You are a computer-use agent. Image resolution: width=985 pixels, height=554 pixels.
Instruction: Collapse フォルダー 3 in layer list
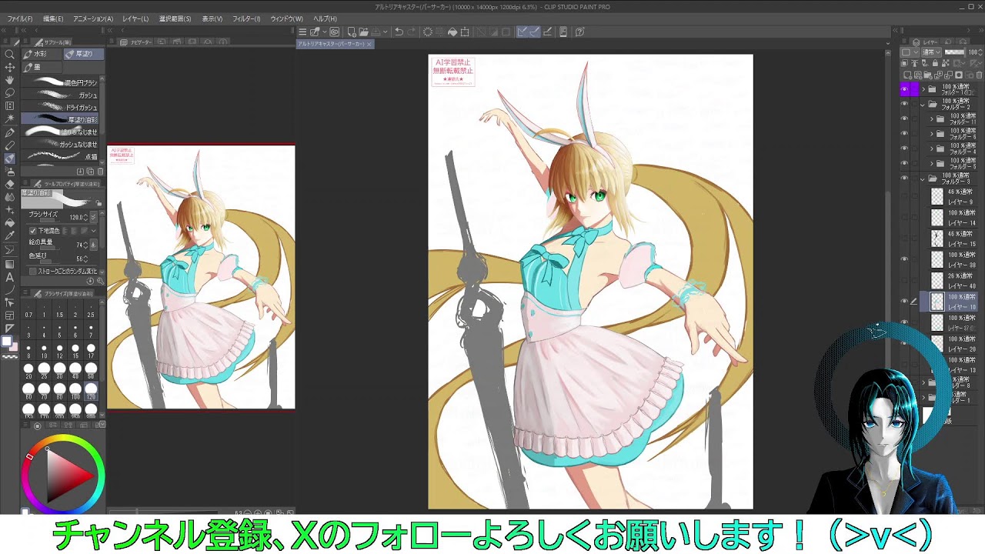[x=923, y=179]
